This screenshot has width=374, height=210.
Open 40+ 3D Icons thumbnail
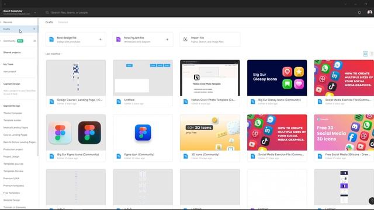(x=210, y=132)
